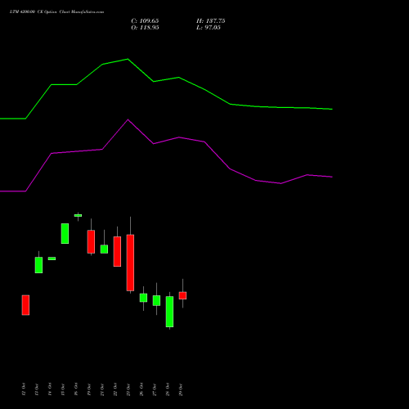
Task: Click the small green candlestick on 16 Oct
Action: [x=78, y=215]
